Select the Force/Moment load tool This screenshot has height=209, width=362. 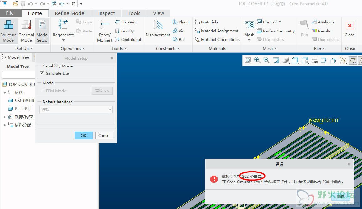pyautogui.click(x=105, y=31)
